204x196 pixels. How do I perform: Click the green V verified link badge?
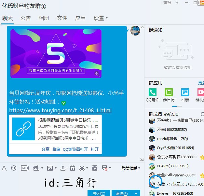click(63, 103)
